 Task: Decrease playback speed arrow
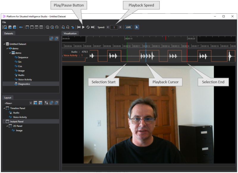[108, 27]
